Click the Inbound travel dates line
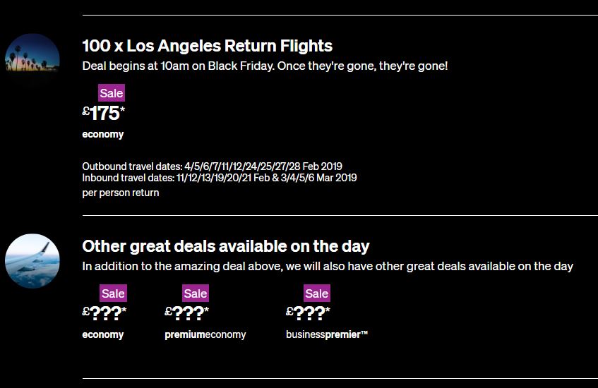Viewport: 598px width, 388px height. pos(220,178)
